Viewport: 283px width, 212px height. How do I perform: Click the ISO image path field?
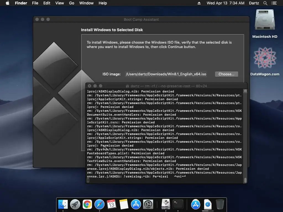pyautogui.click(x=166, y=74)
